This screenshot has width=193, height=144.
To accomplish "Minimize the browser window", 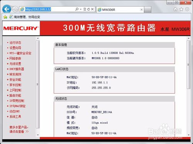I will [170, 3].
